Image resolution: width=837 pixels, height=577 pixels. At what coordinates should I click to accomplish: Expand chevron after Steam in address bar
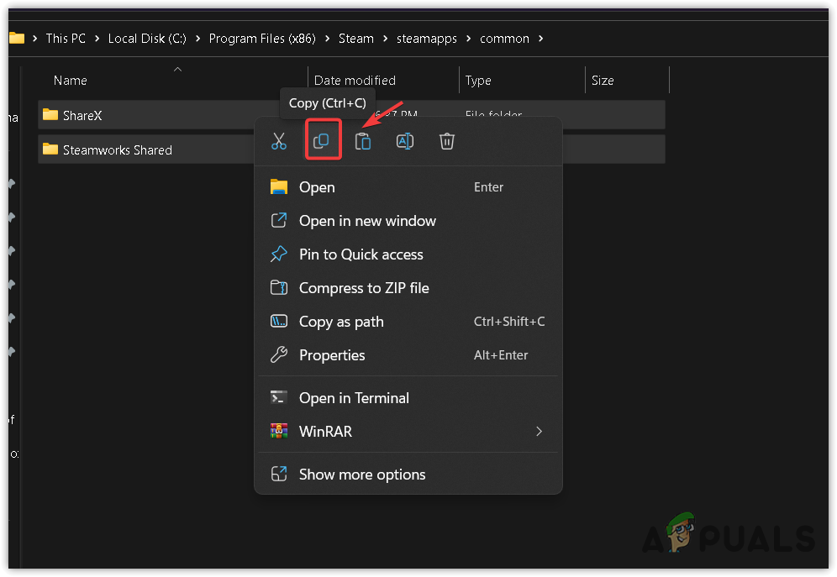point(384,39)
